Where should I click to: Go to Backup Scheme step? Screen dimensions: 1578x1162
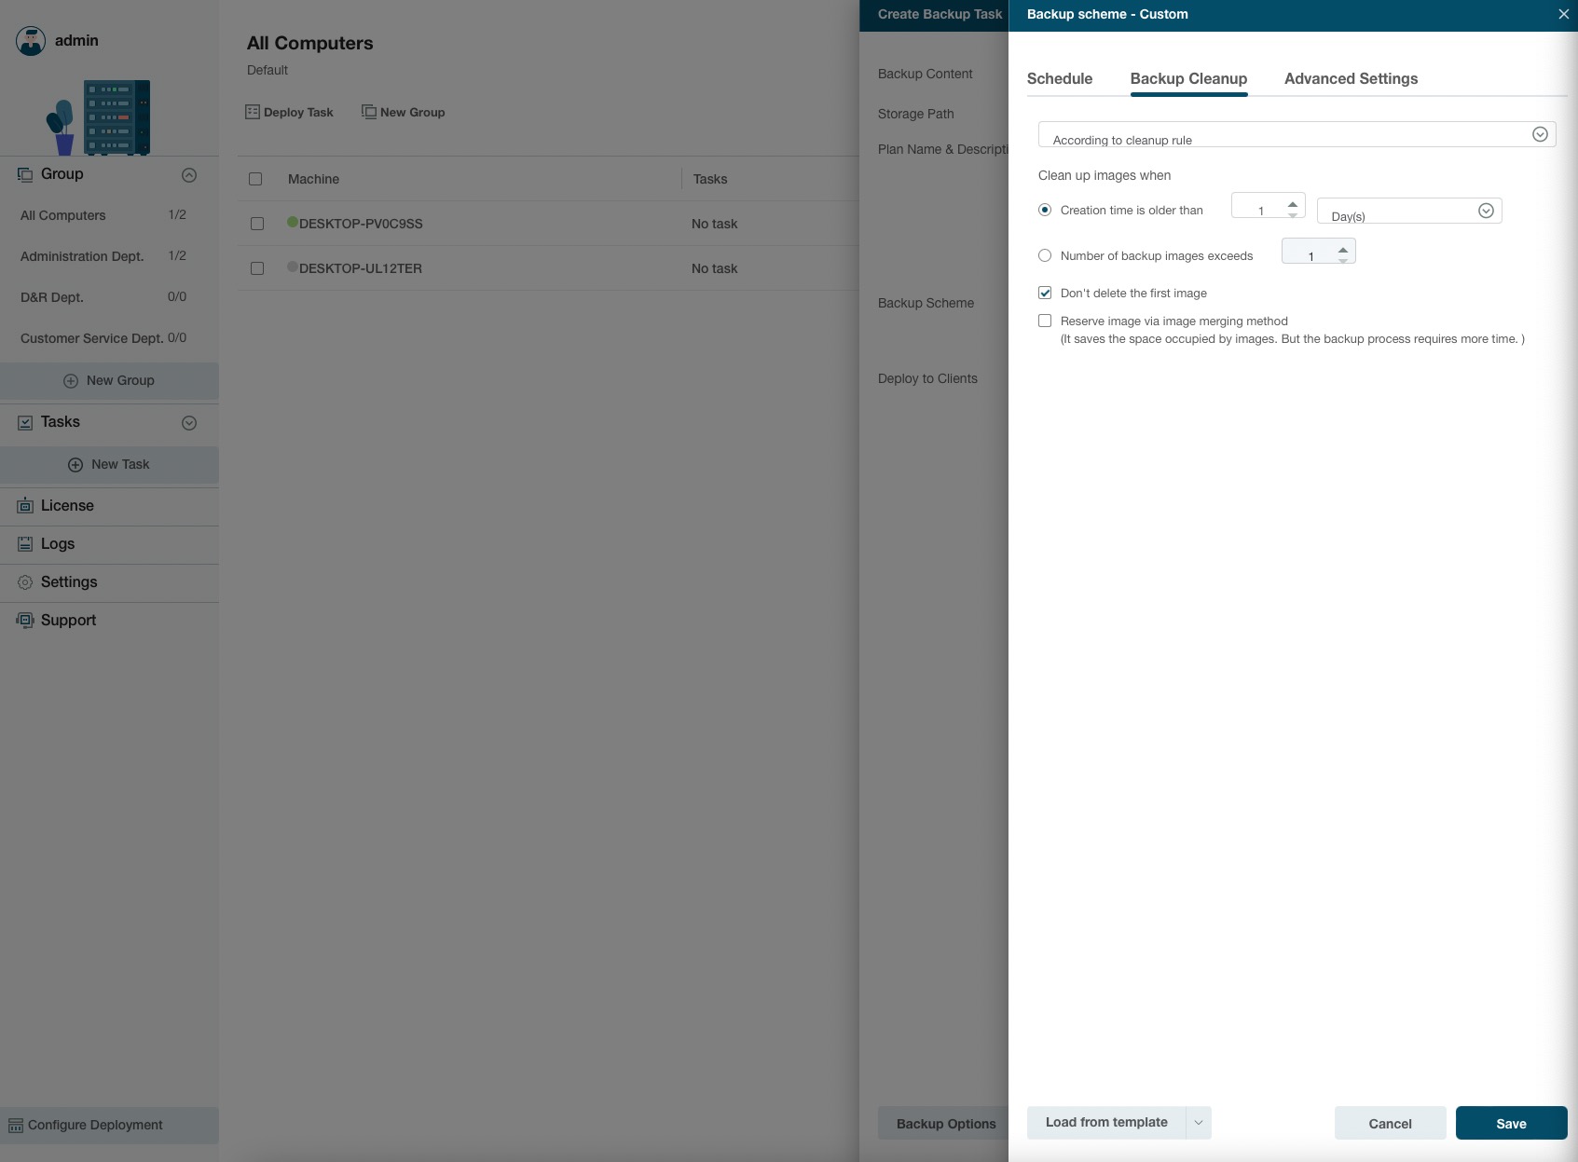926,303
